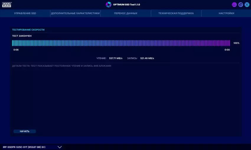Viewport: 251px width, 150px height.
Task: Click the Детали теста description line
Action: [x=61, y=66]
